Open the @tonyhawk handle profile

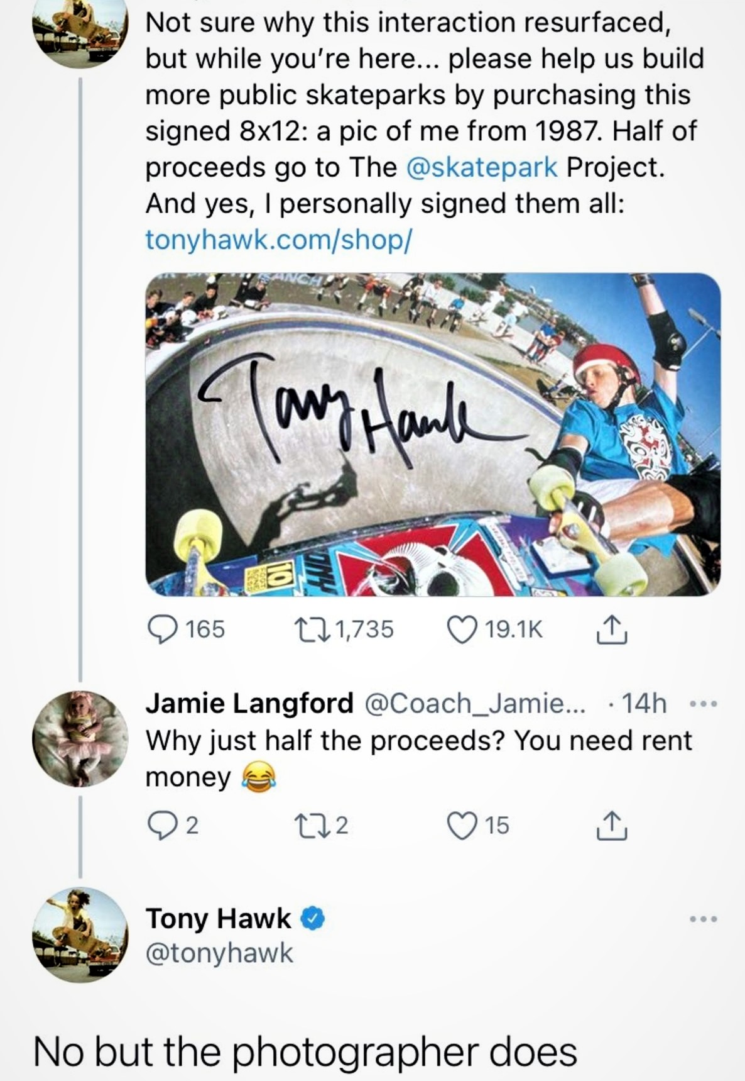pyautogui.click(x=219, y=953)
